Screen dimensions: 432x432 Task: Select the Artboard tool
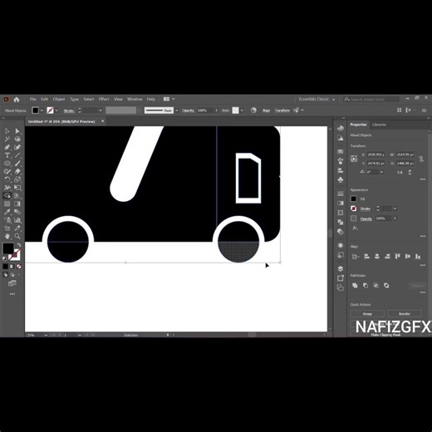coord(7,228)
